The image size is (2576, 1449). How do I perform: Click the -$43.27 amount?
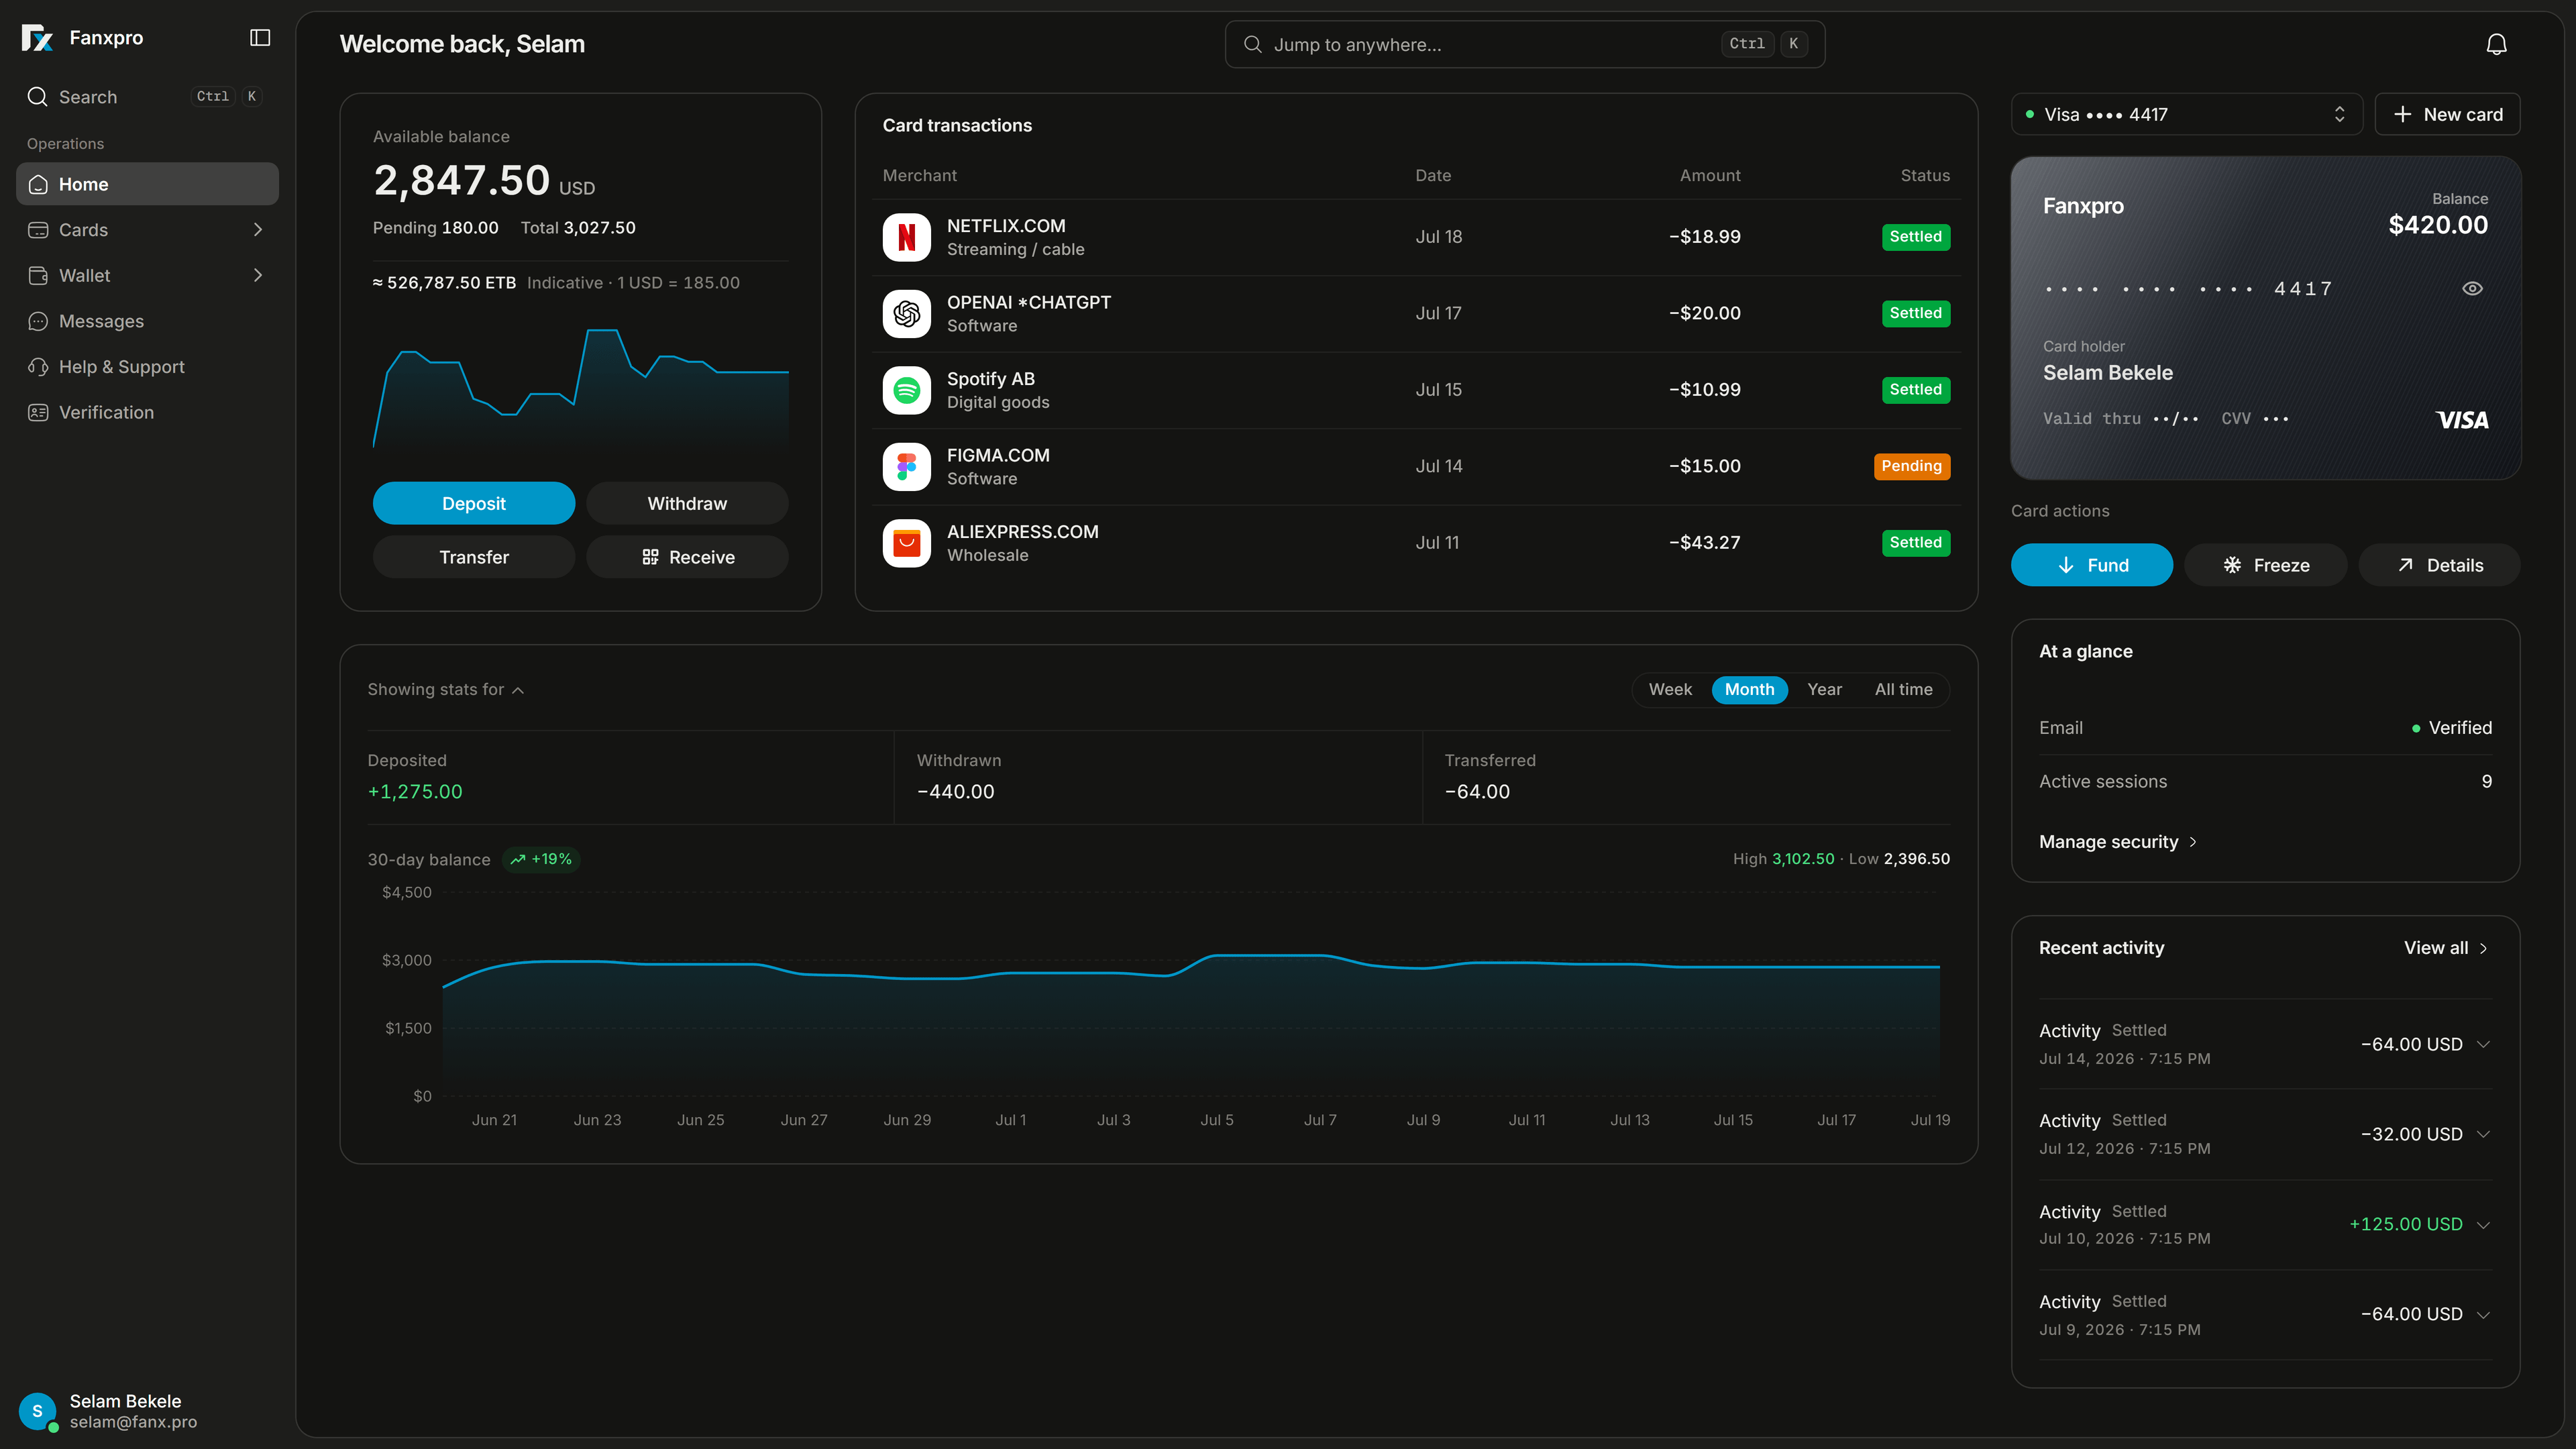tap(1704, 543)
